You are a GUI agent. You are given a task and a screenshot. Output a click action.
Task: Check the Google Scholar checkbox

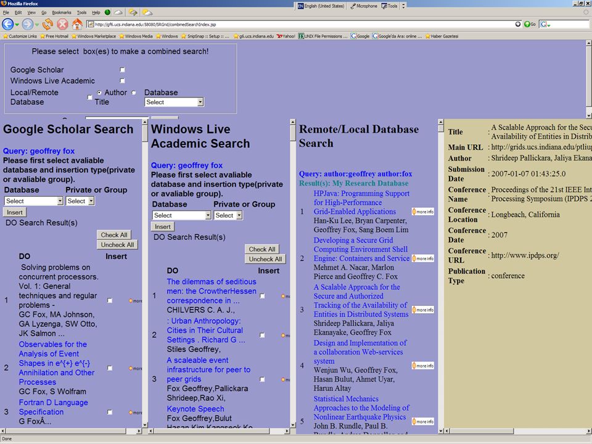tap(122, 70)
